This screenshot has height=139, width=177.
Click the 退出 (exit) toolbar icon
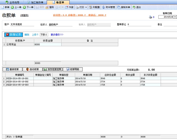pyautogui.click(x=137, y=7)
